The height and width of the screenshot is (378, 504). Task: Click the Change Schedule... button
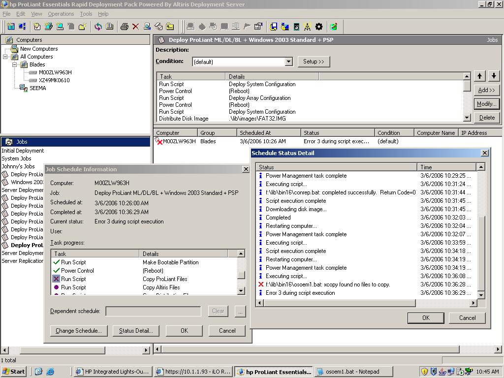point(79,331)
